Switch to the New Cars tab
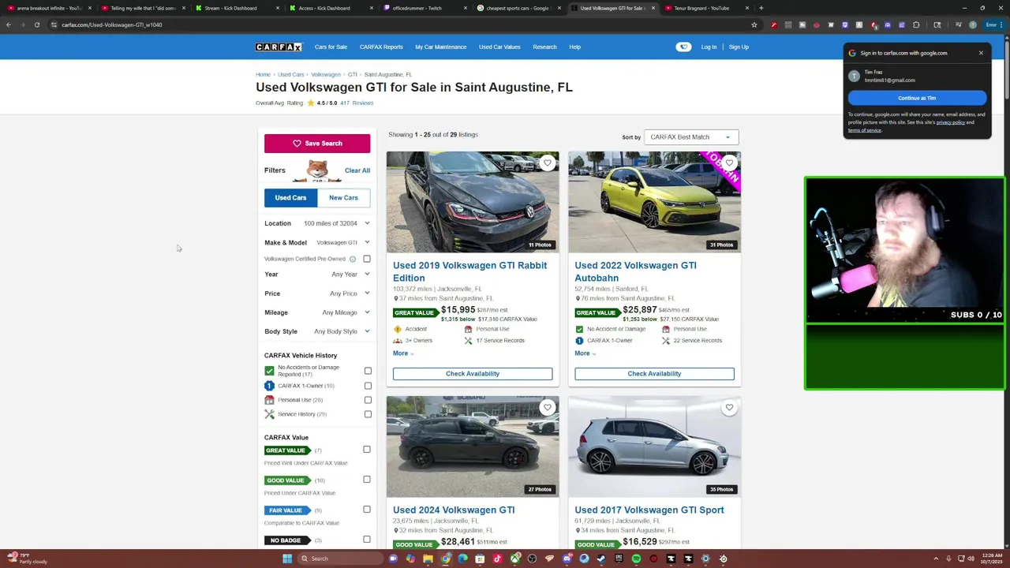Image resolution: width=1010 pixels, height=568 pixels. 343,198
